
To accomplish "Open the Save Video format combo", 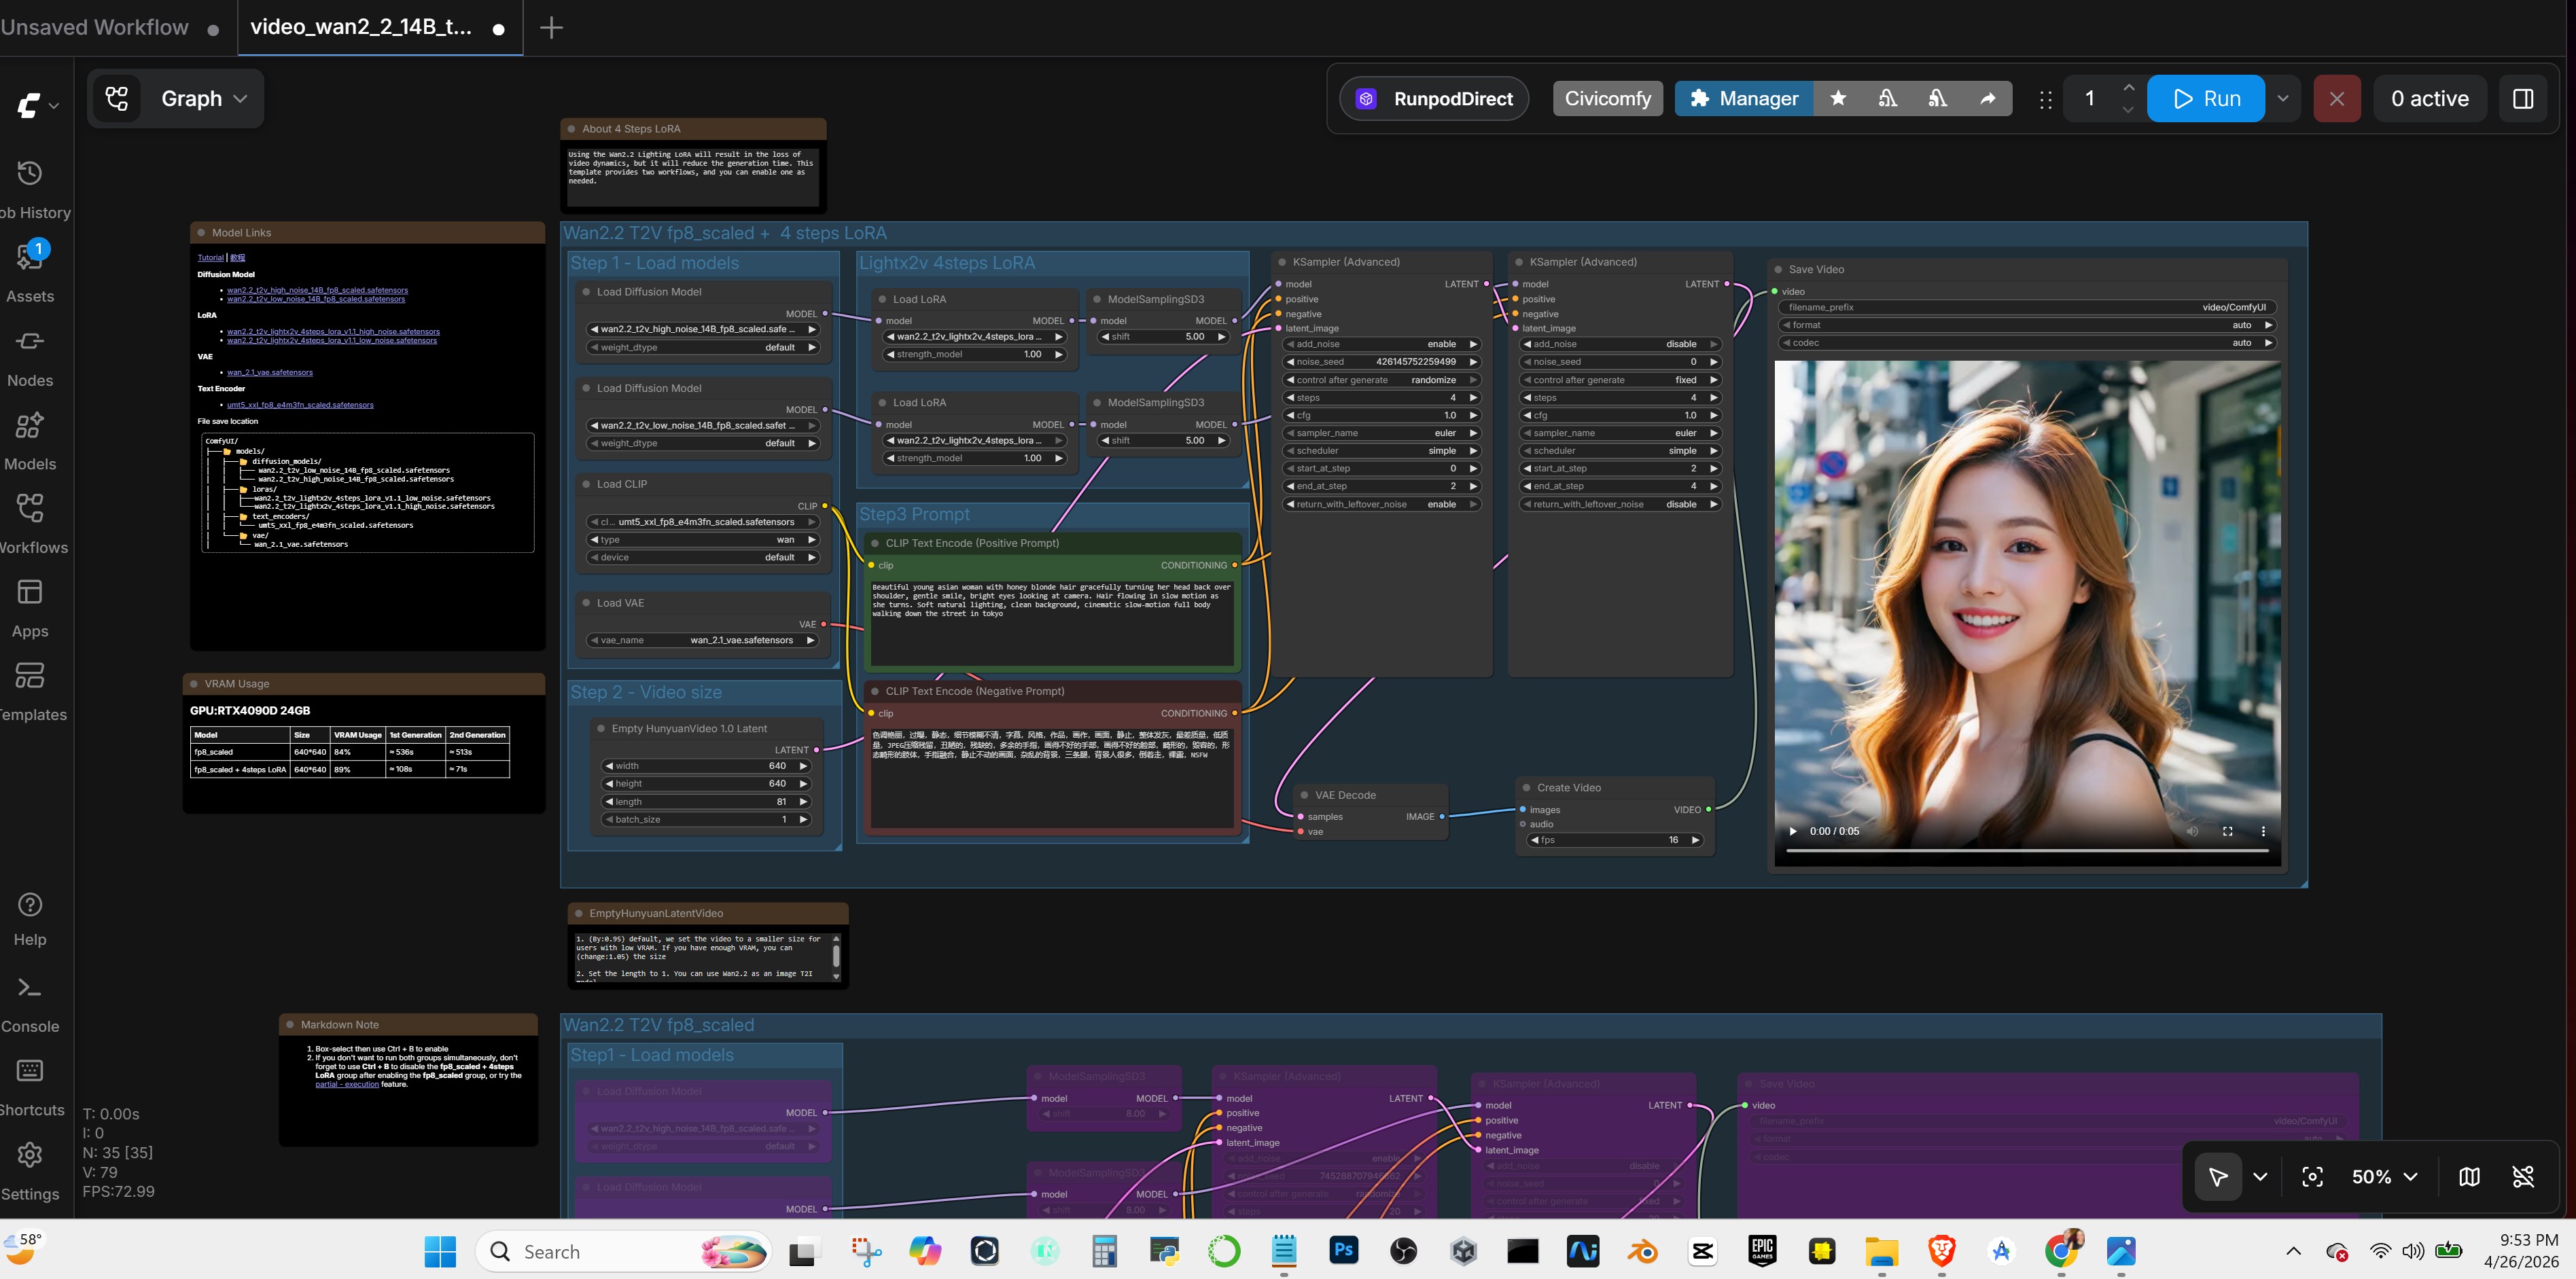I will coord(2028,326).
